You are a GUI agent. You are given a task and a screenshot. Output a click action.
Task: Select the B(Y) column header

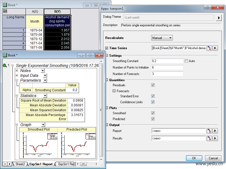click(x=57, y=12)
